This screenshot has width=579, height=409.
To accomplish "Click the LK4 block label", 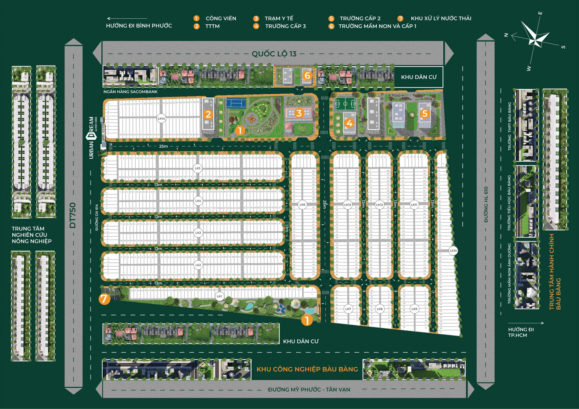I will (198, 201).
